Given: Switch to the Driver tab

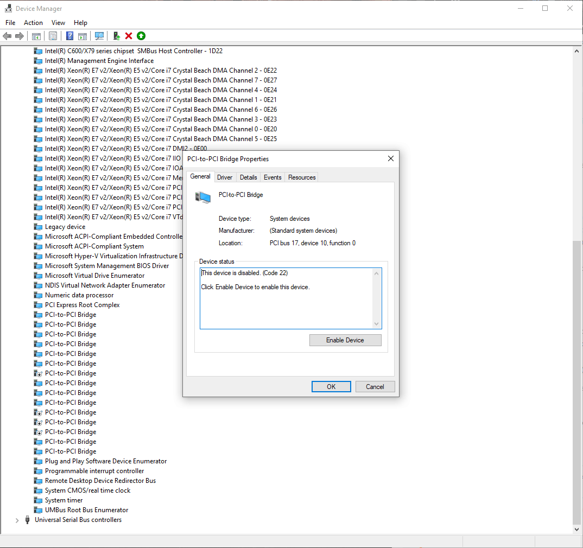Looking at the screenshot, I should (225, 177).
